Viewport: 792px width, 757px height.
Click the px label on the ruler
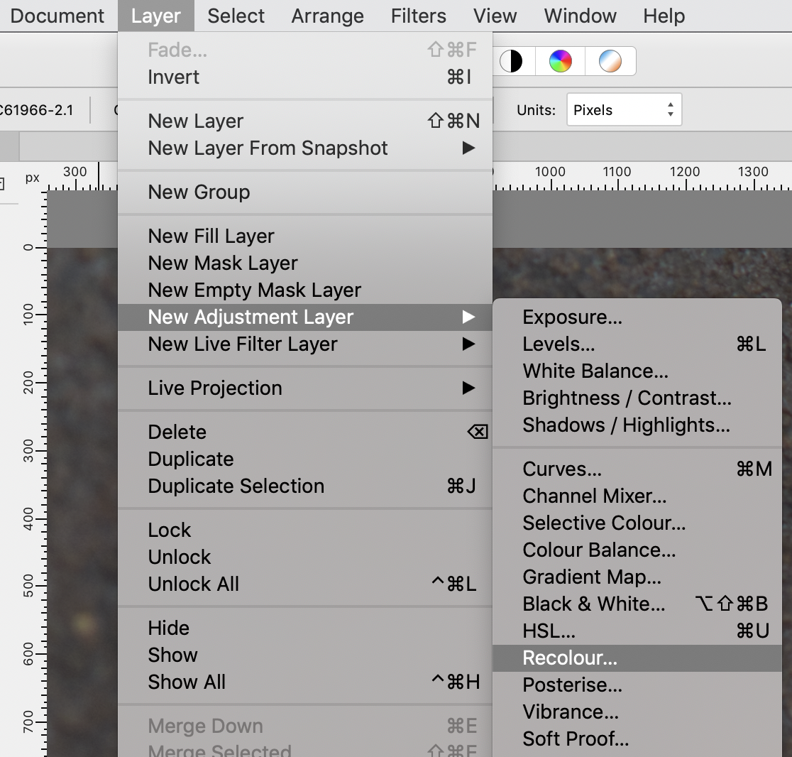(x=31, y=179)
